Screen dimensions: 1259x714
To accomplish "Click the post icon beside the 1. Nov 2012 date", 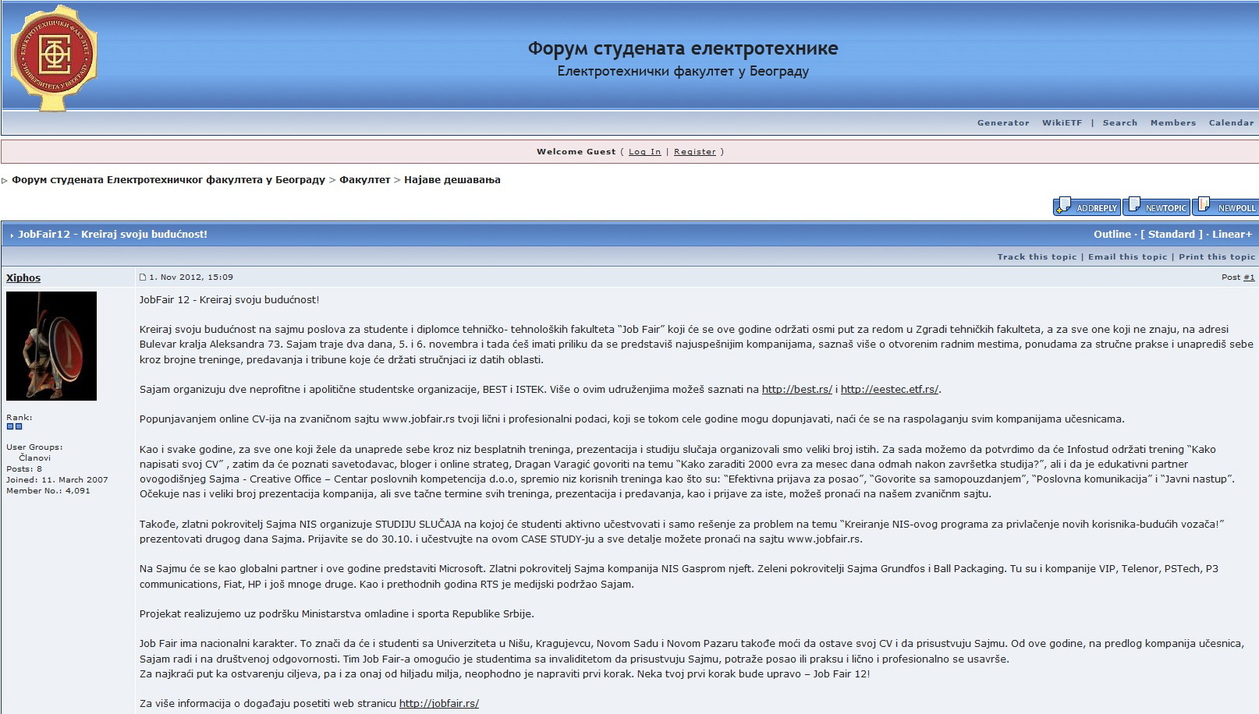I will 143,277.
